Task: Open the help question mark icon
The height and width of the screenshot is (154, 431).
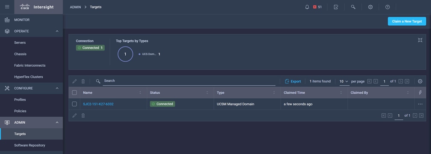Action: tap(387, 7)
